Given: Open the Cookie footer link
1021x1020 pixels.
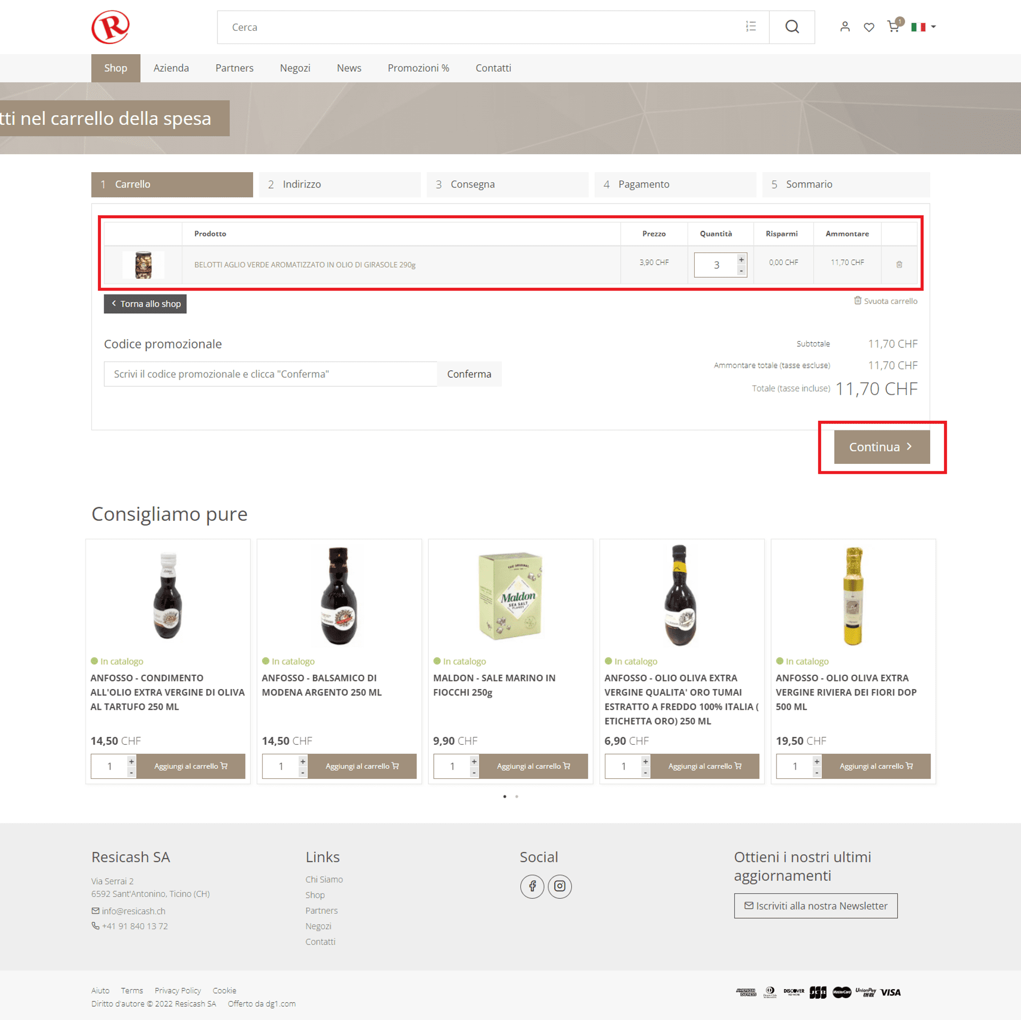Looking at the screenshot, I should (x=224, y=990).
